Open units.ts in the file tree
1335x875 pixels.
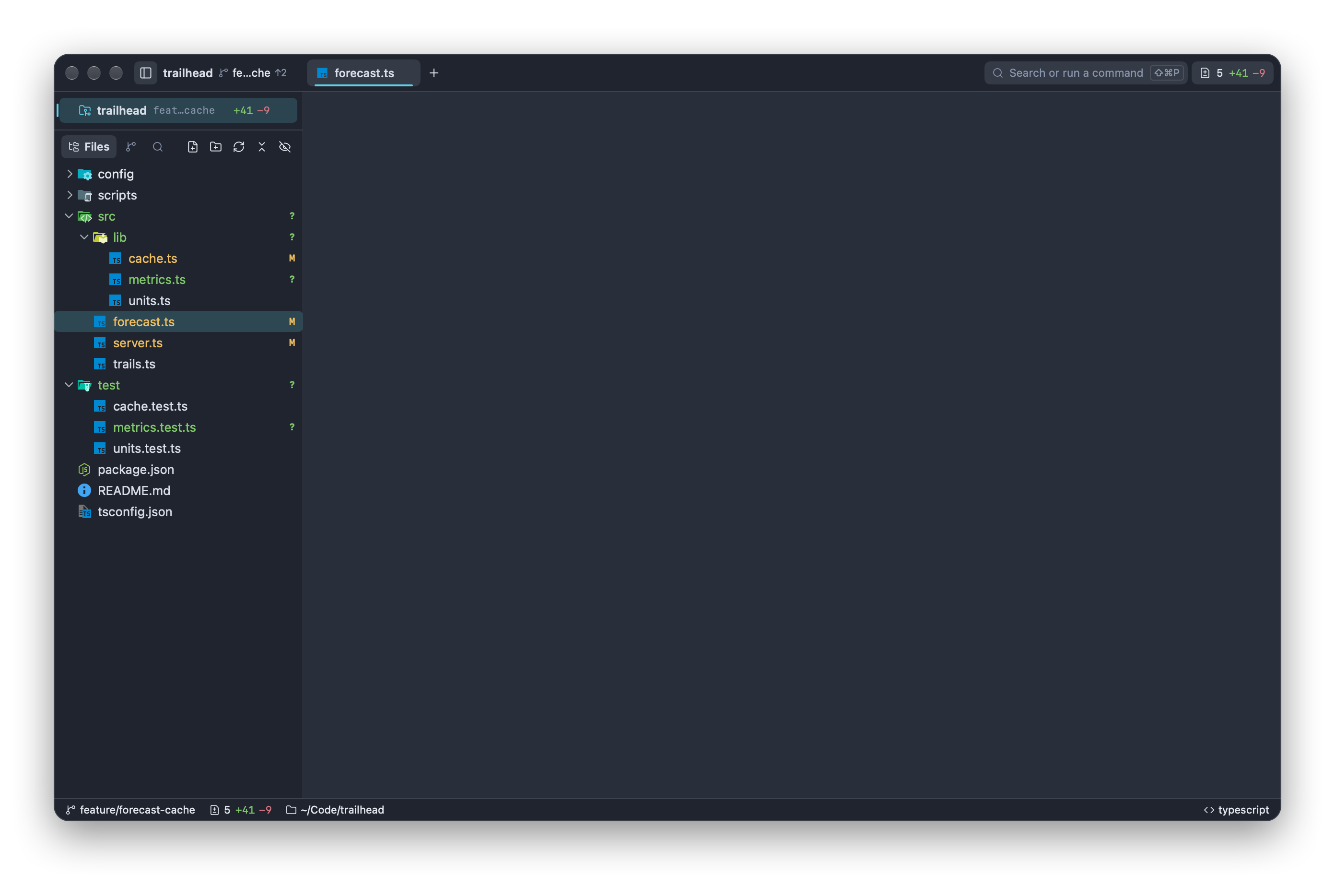(x=178, y=300)
